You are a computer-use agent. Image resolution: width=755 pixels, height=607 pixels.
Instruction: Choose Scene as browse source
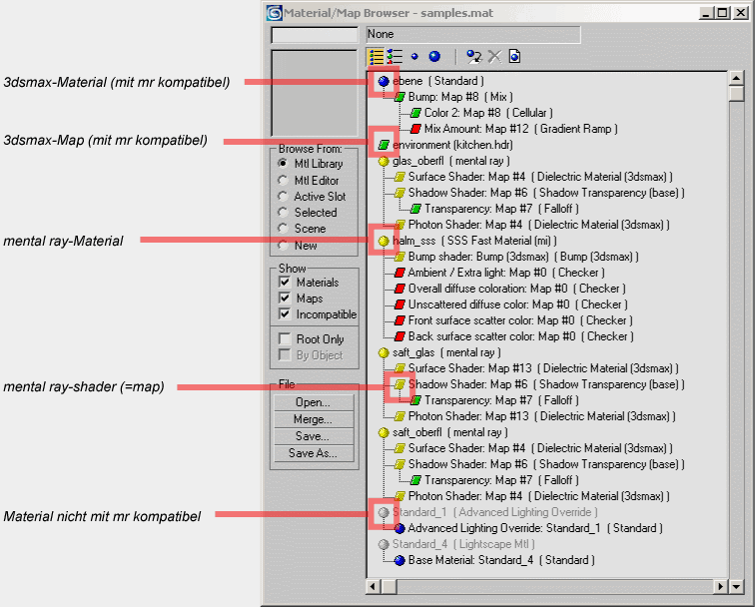(x=284, y=229)
